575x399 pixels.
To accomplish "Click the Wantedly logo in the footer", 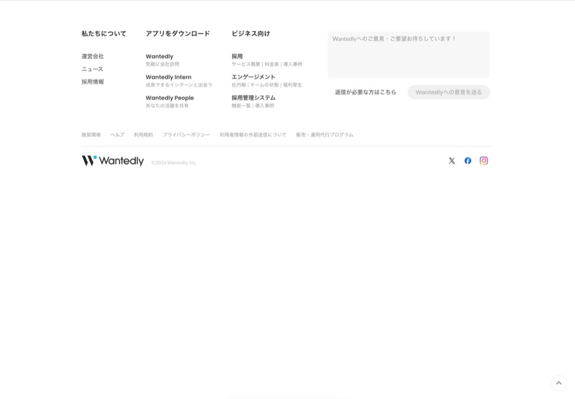I will click(x=112, y=161).
